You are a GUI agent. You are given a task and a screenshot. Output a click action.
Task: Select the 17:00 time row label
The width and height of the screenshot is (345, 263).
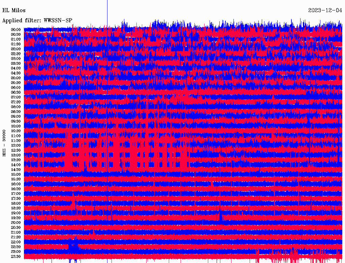pyautogui.click(x=15, y=194)
